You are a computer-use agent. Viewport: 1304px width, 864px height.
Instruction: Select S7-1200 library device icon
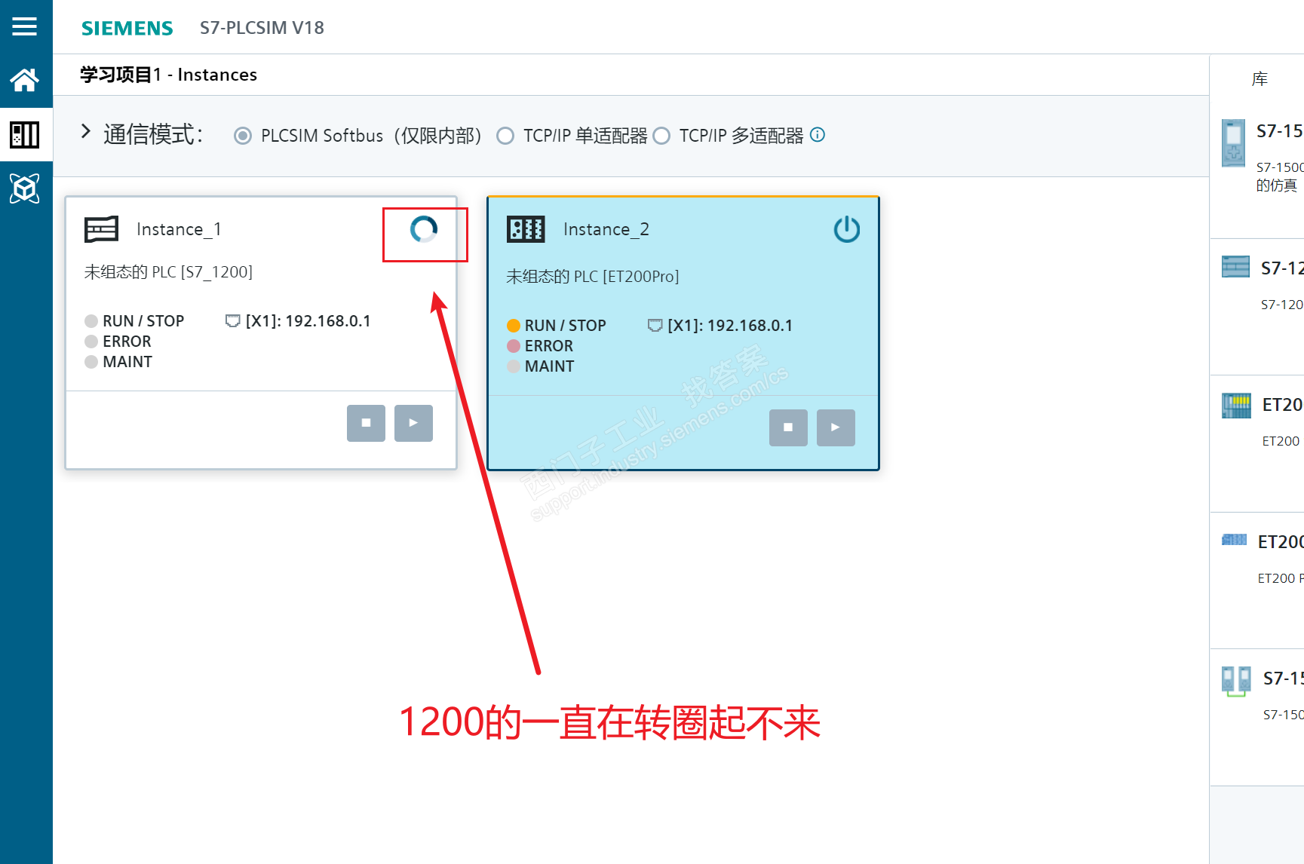pos(1235,267)
